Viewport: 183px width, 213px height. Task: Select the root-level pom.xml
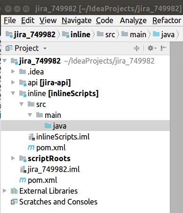point(85,180)
